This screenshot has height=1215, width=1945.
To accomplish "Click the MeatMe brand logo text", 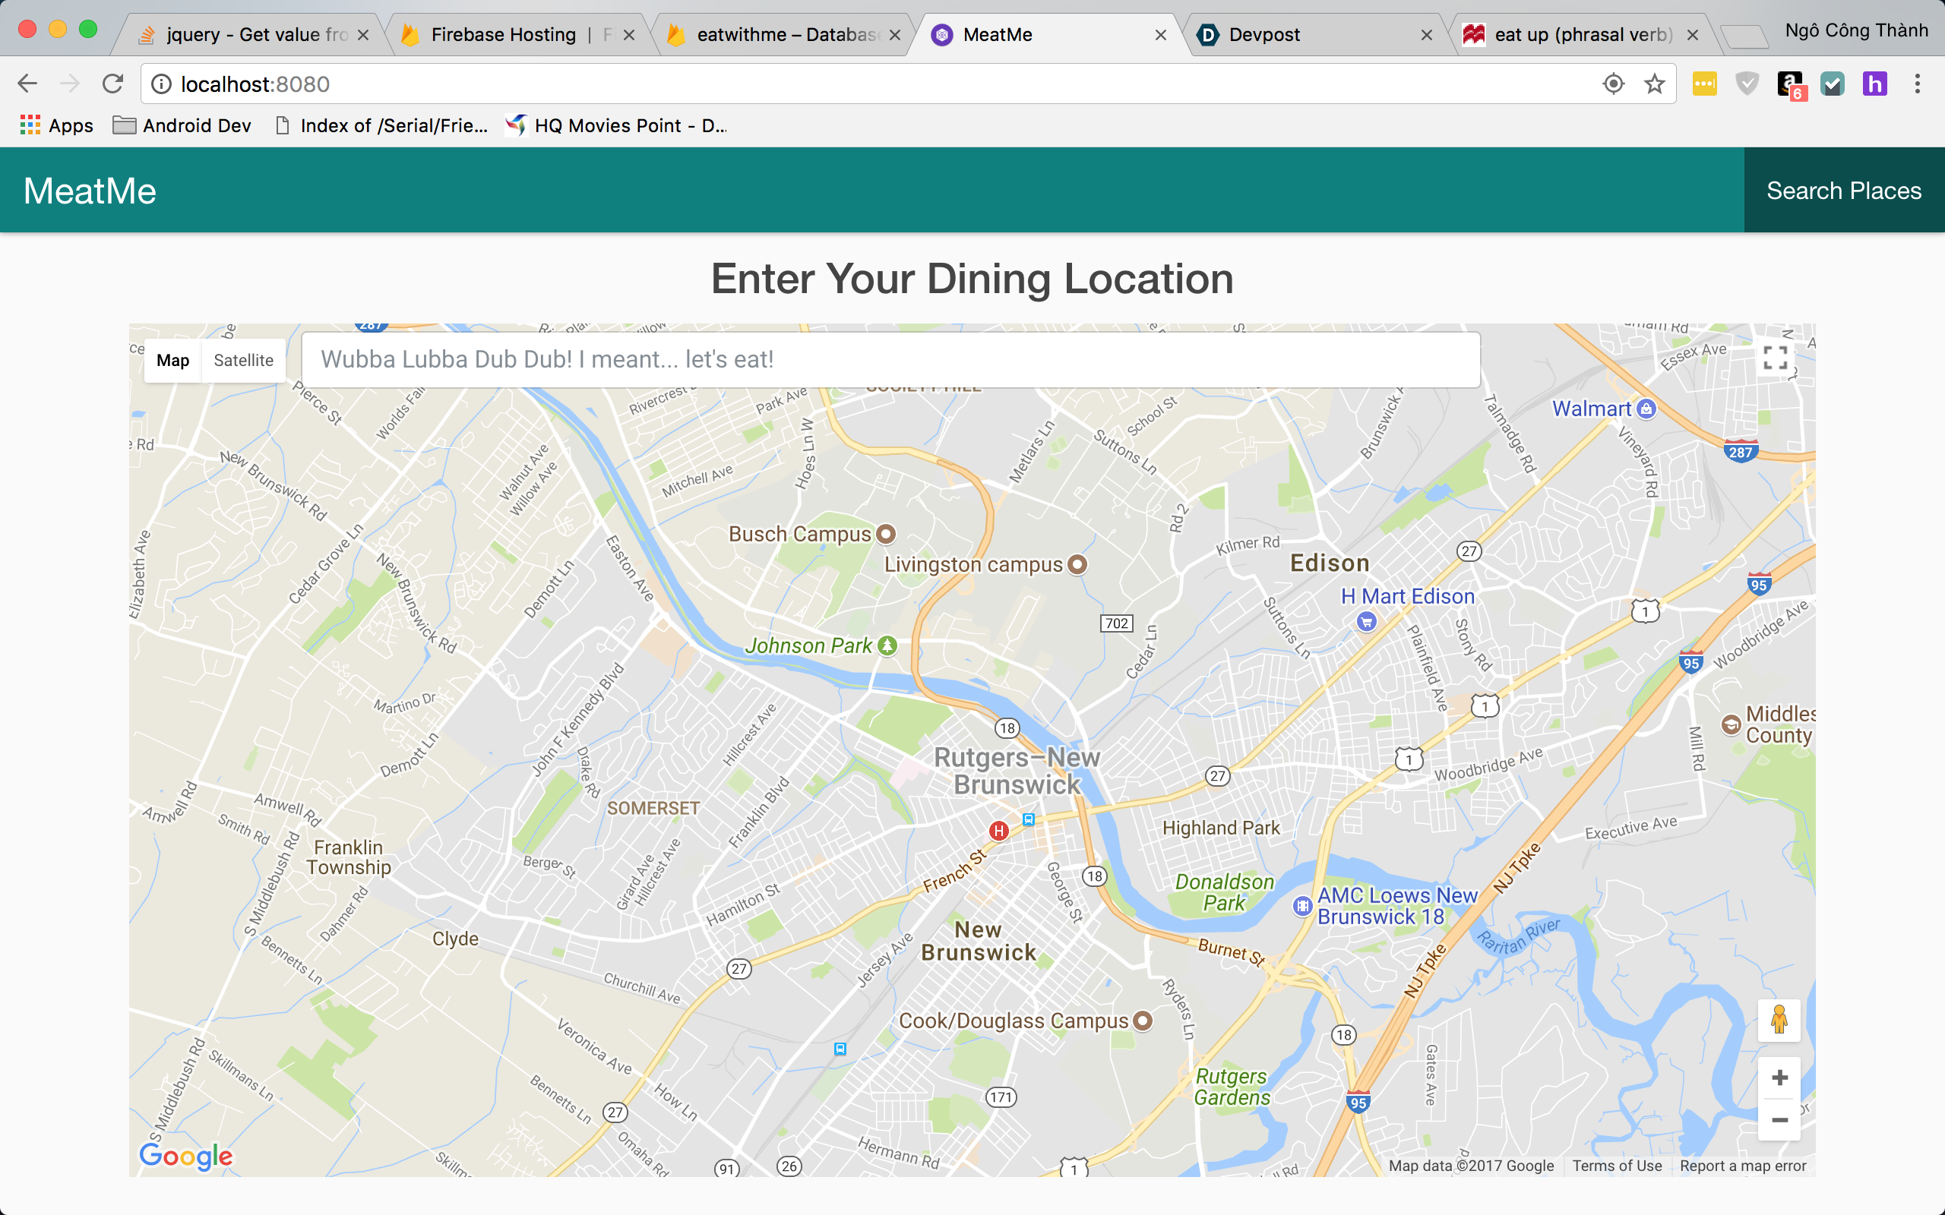I will [x=90, y=191].
